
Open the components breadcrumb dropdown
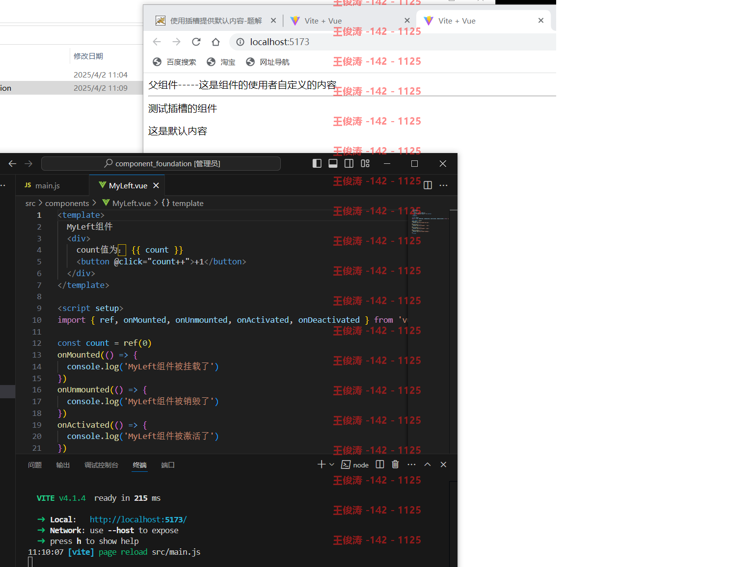pos(67,203)
